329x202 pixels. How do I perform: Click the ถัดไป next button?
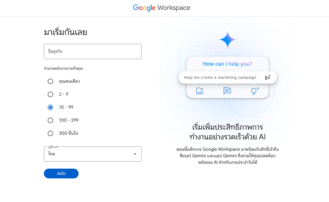tap(61, 174)
